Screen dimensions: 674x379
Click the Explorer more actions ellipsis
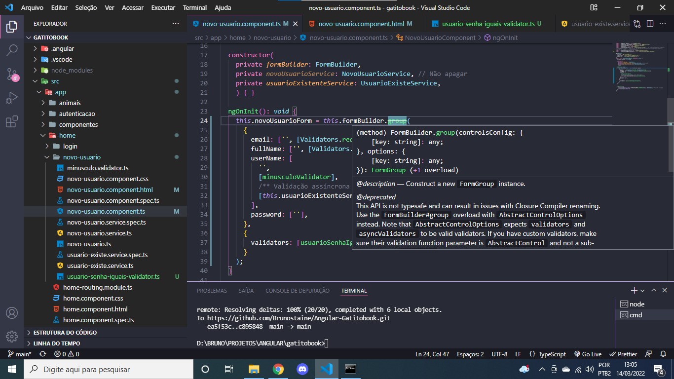click(176, 24)
